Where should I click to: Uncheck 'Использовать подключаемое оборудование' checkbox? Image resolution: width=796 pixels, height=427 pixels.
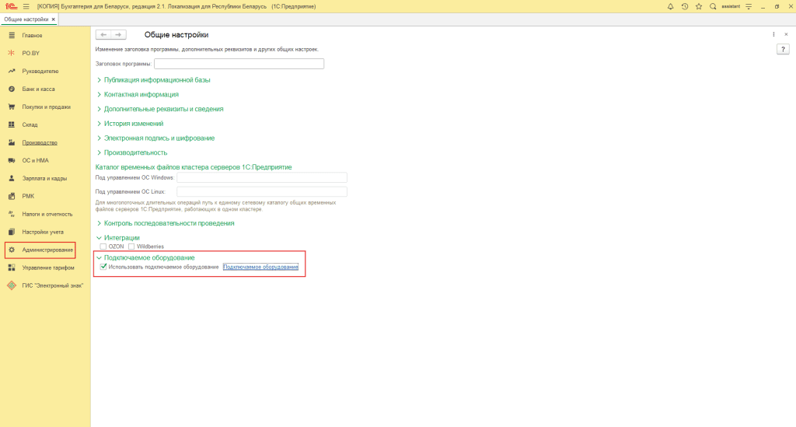point(104,267)
